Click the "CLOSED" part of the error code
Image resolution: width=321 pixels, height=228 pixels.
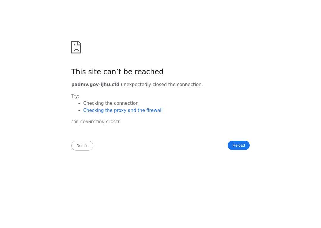click(x=113, y=122)
